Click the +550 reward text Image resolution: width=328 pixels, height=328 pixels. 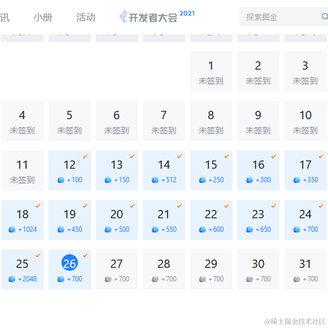click(169, 230)
